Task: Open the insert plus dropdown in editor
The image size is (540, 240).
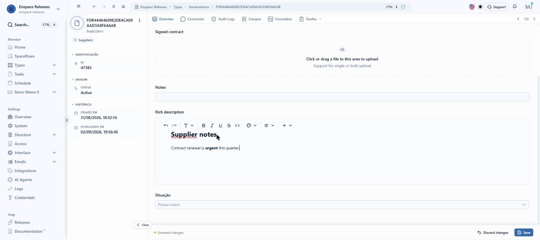Action: click(287, 126)
